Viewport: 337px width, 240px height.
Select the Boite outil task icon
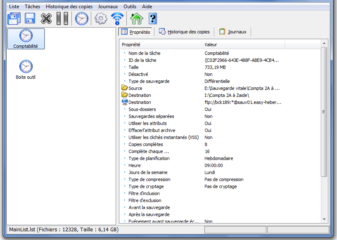26,70
